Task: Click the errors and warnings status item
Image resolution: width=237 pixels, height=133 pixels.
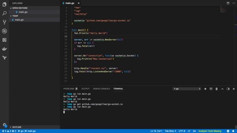Action: (9, 131)
